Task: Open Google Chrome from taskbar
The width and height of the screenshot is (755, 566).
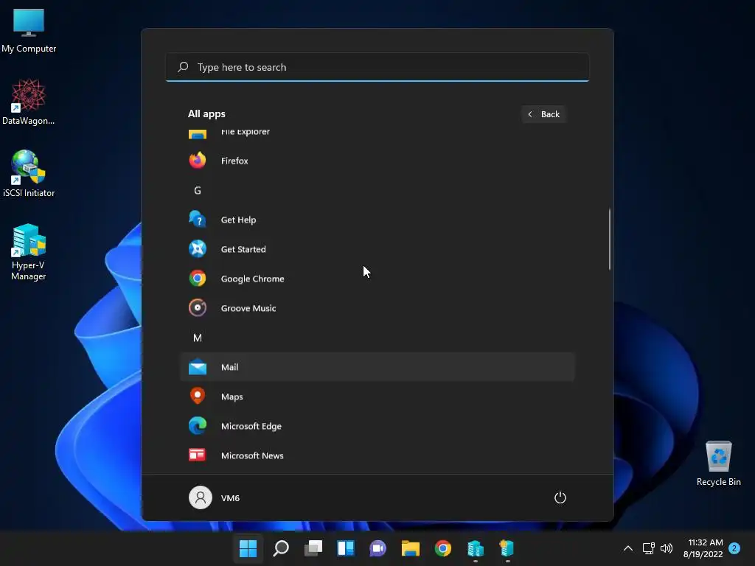Action: 443,548
